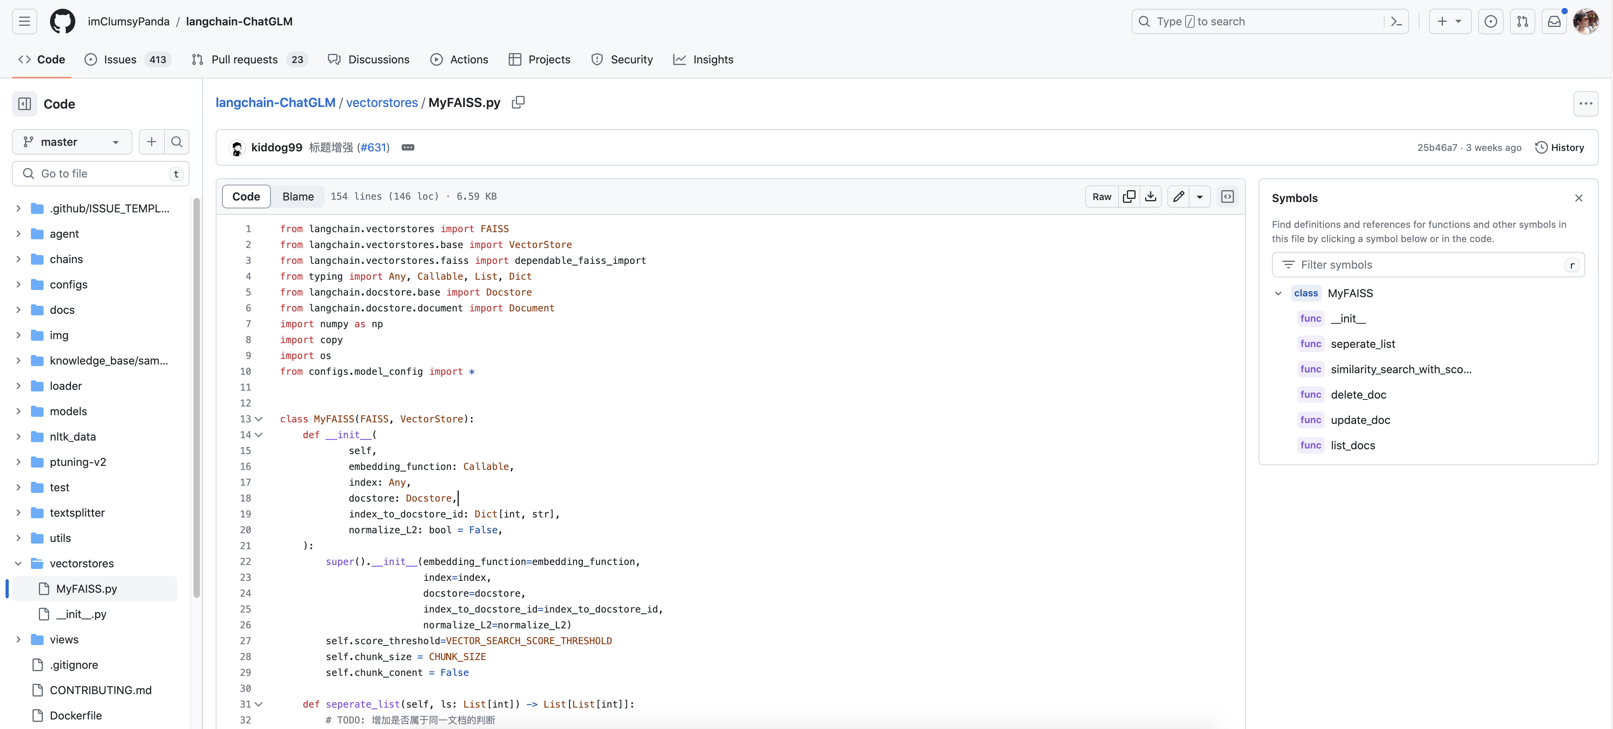
Task: Open imClumsyPanda owner profile link
Action: pyautogui.click(x=128, y=21)
